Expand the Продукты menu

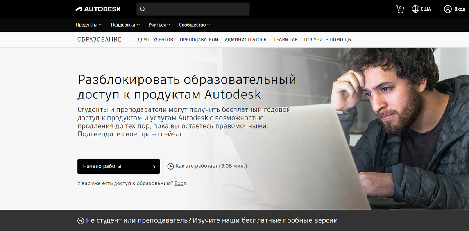click(x=88, y=25)
